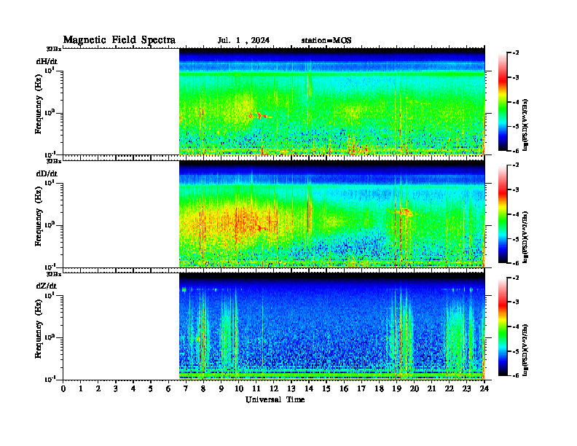Screen dimensions: 577x446
Task: Click hour 9 on the time axis
Action: 221,389
